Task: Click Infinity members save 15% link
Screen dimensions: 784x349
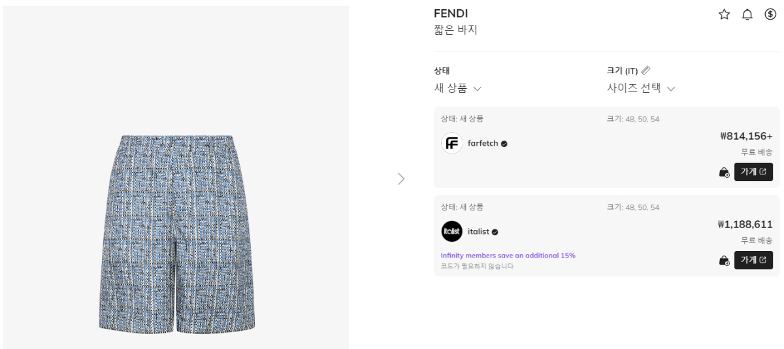Action: pyautogui.click(x=508, y=256)
